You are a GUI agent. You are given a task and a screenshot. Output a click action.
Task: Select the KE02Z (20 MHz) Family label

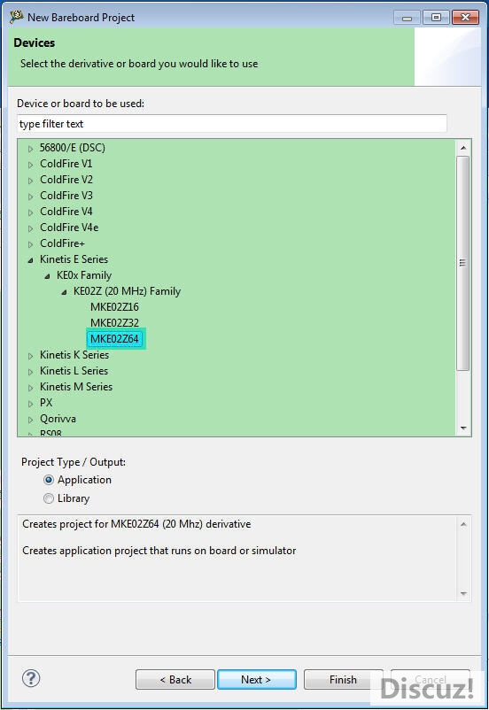[127, 291]
